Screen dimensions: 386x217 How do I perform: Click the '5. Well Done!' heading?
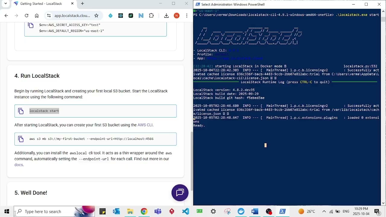[x=31, y=193]
